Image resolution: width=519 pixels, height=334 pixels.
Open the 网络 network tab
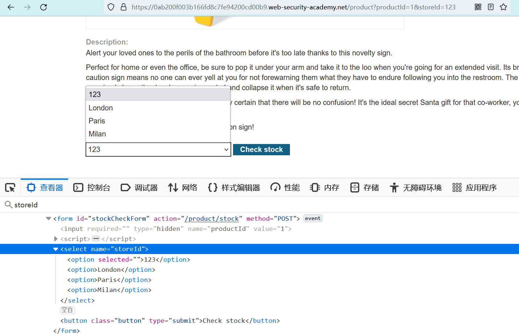(x=183, y=187)
